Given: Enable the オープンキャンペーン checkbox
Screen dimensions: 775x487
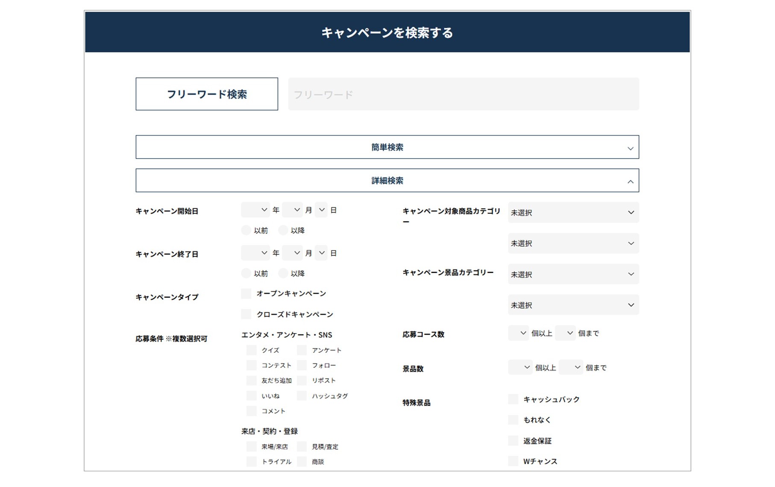Looking at the screenshot, I should (246, 293).
